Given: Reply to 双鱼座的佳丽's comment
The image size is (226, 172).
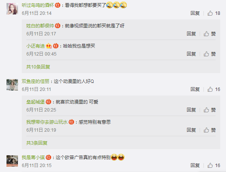Looking at the screenshot, I should (x=195, y=89).
